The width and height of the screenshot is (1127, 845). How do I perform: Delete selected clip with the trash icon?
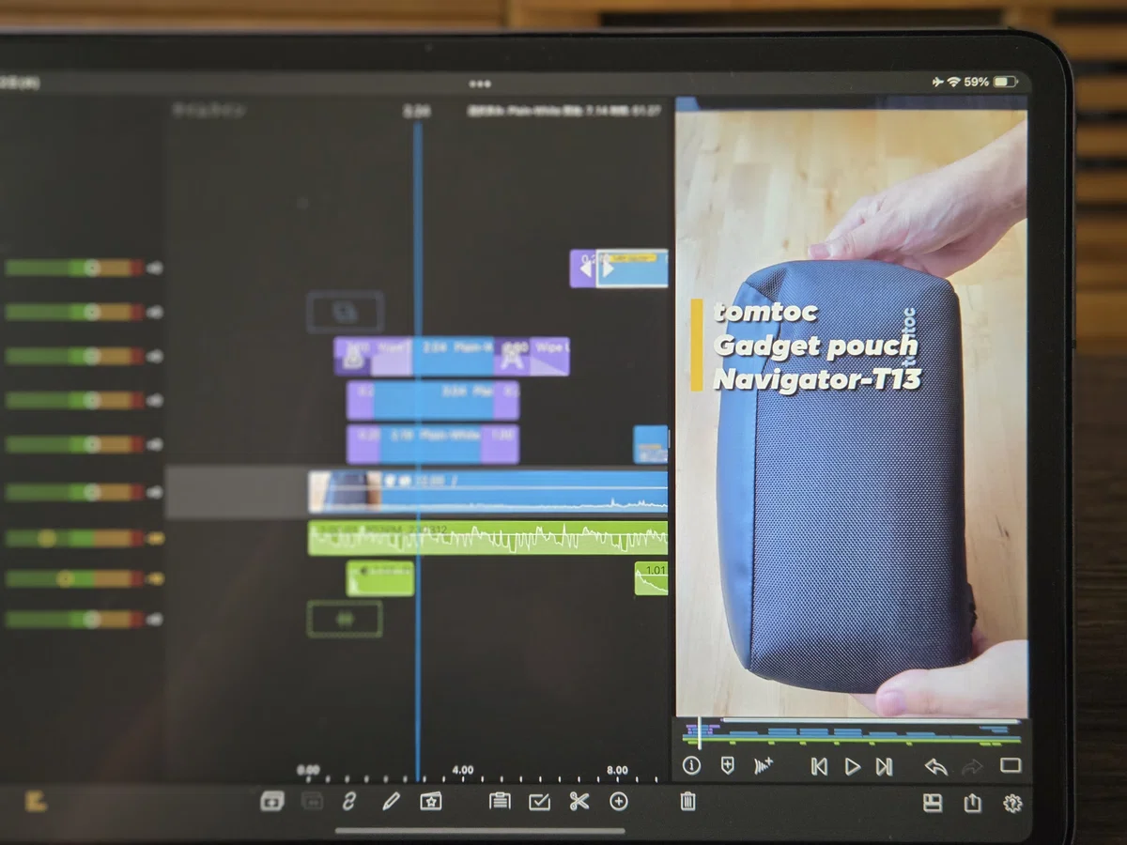687,802
